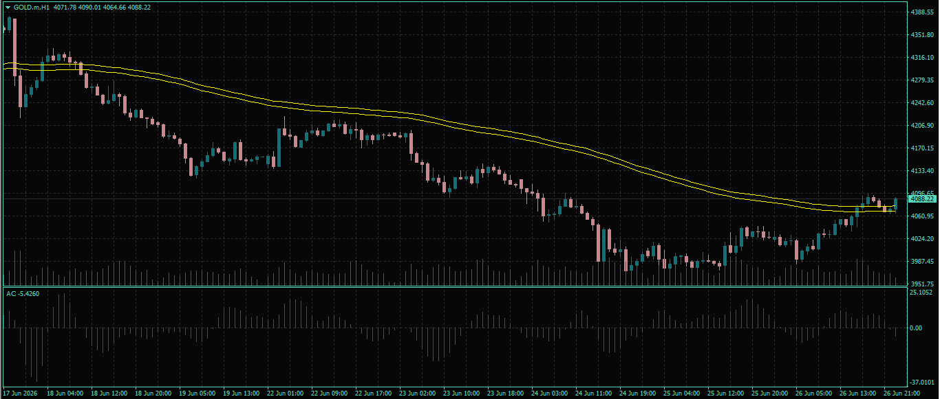Click the 26 Jun 05:00 time label
The height and width of the screenshot is (399, 940).
point(813,394)
